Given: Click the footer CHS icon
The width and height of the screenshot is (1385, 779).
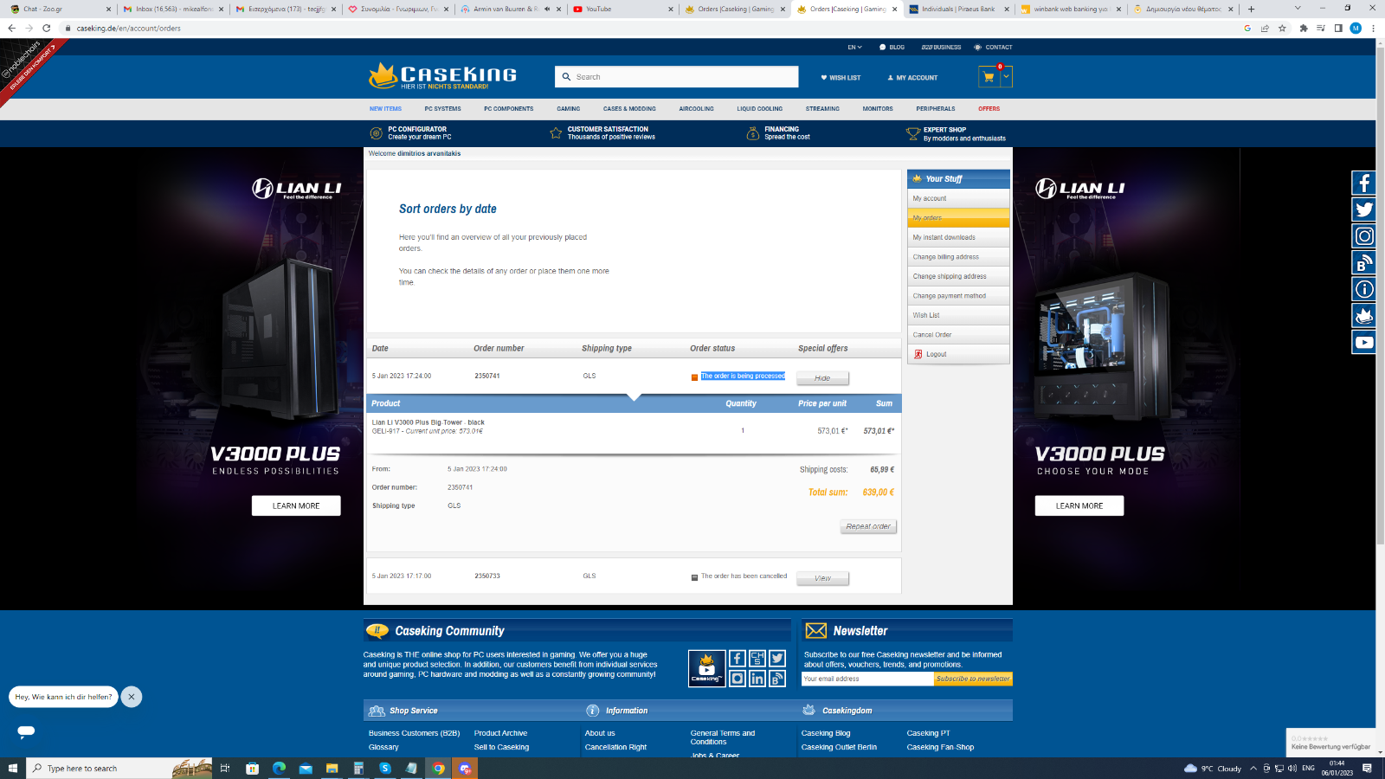Looking at the screenshot, I should point(757,659).
